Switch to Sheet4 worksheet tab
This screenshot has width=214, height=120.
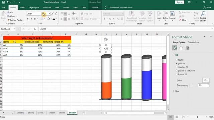point(52,113)
